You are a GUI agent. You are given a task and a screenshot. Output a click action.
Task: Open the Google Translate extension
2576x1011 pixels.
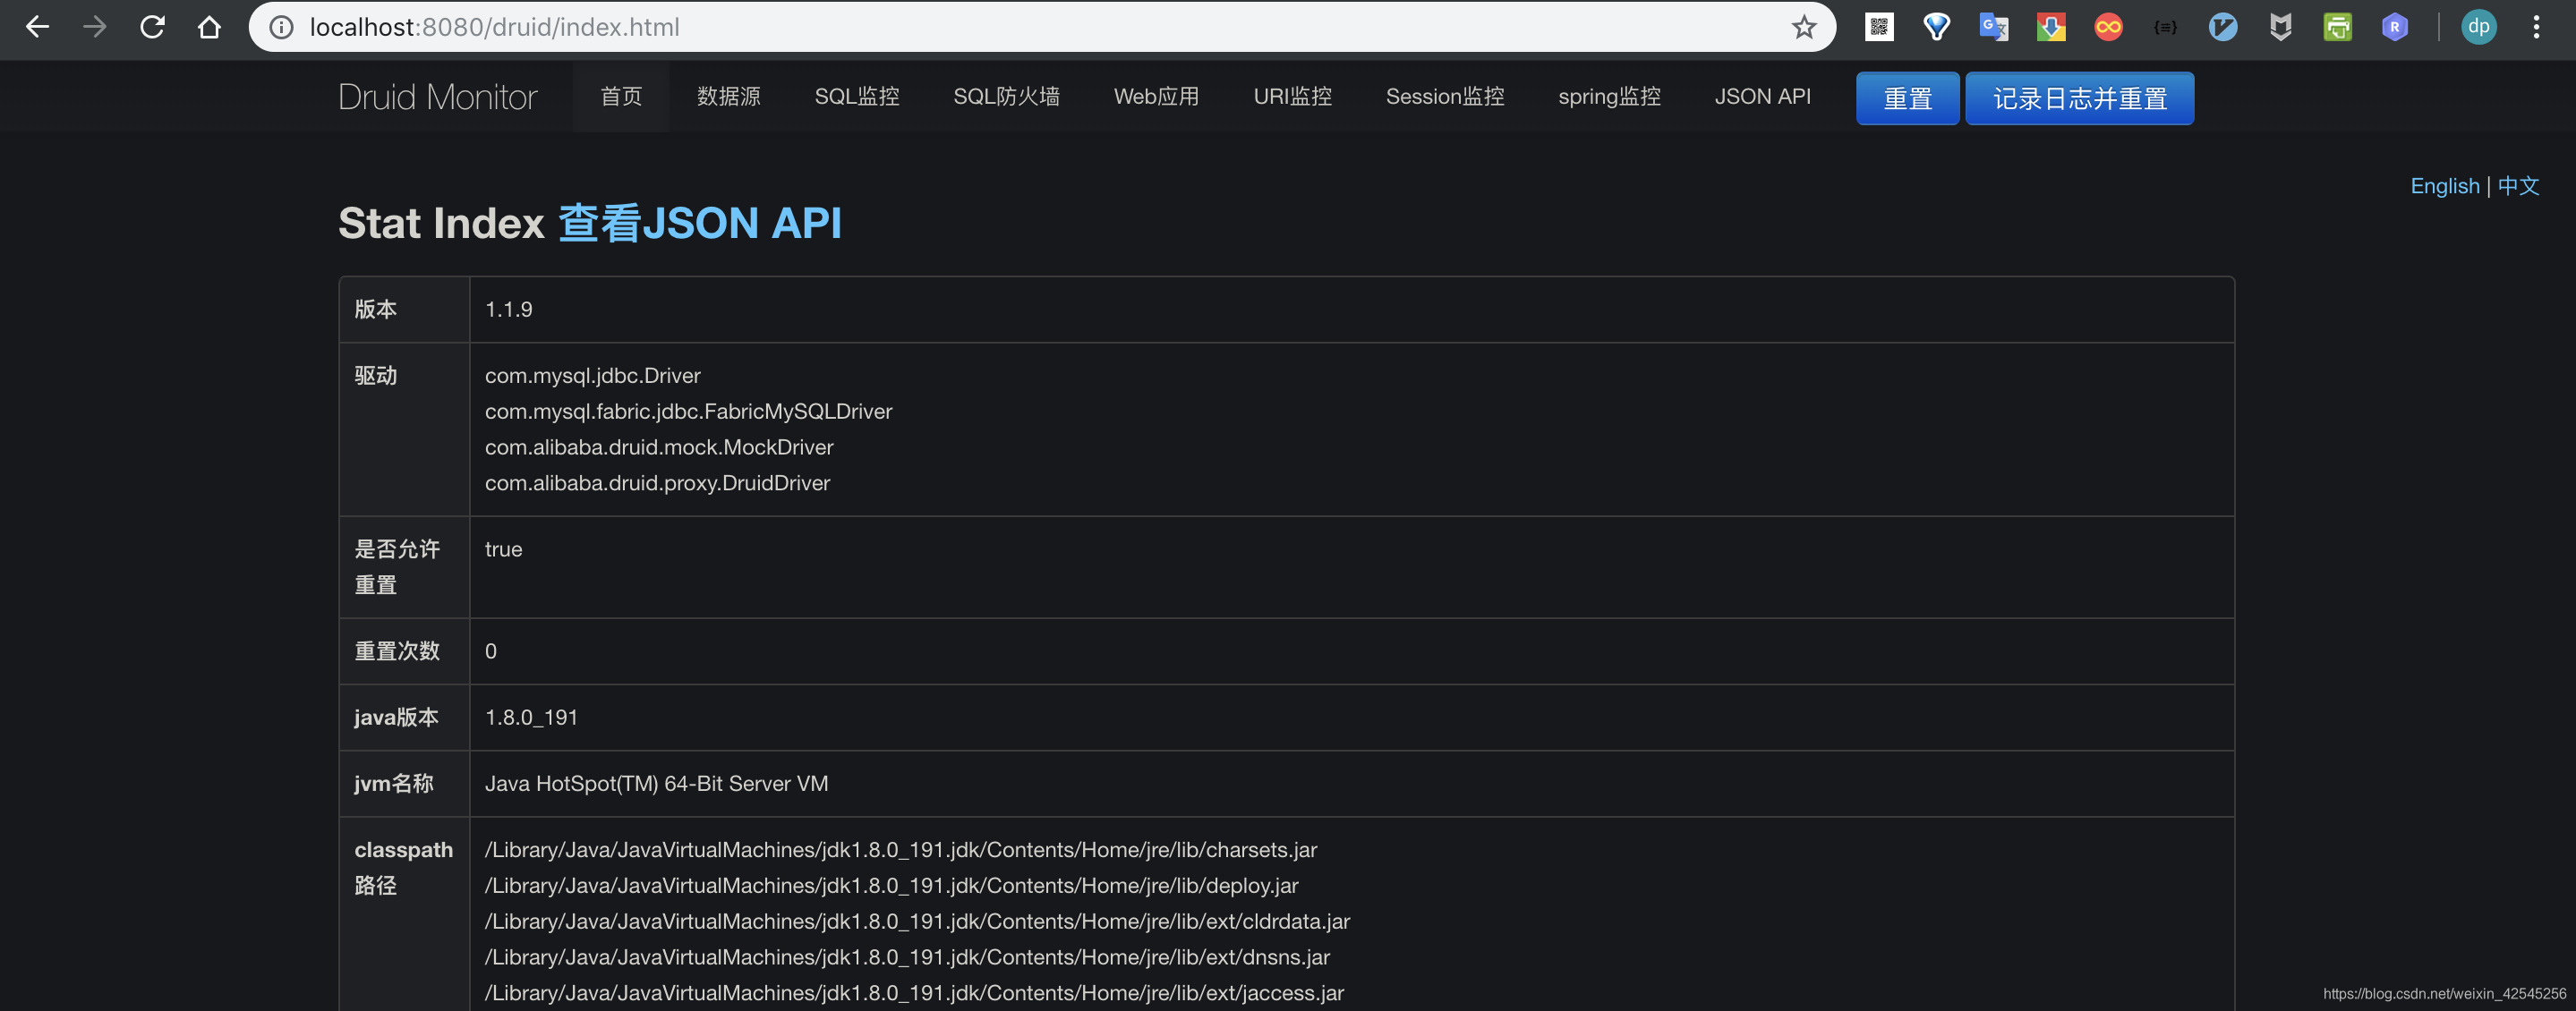tap(1993, 27)
